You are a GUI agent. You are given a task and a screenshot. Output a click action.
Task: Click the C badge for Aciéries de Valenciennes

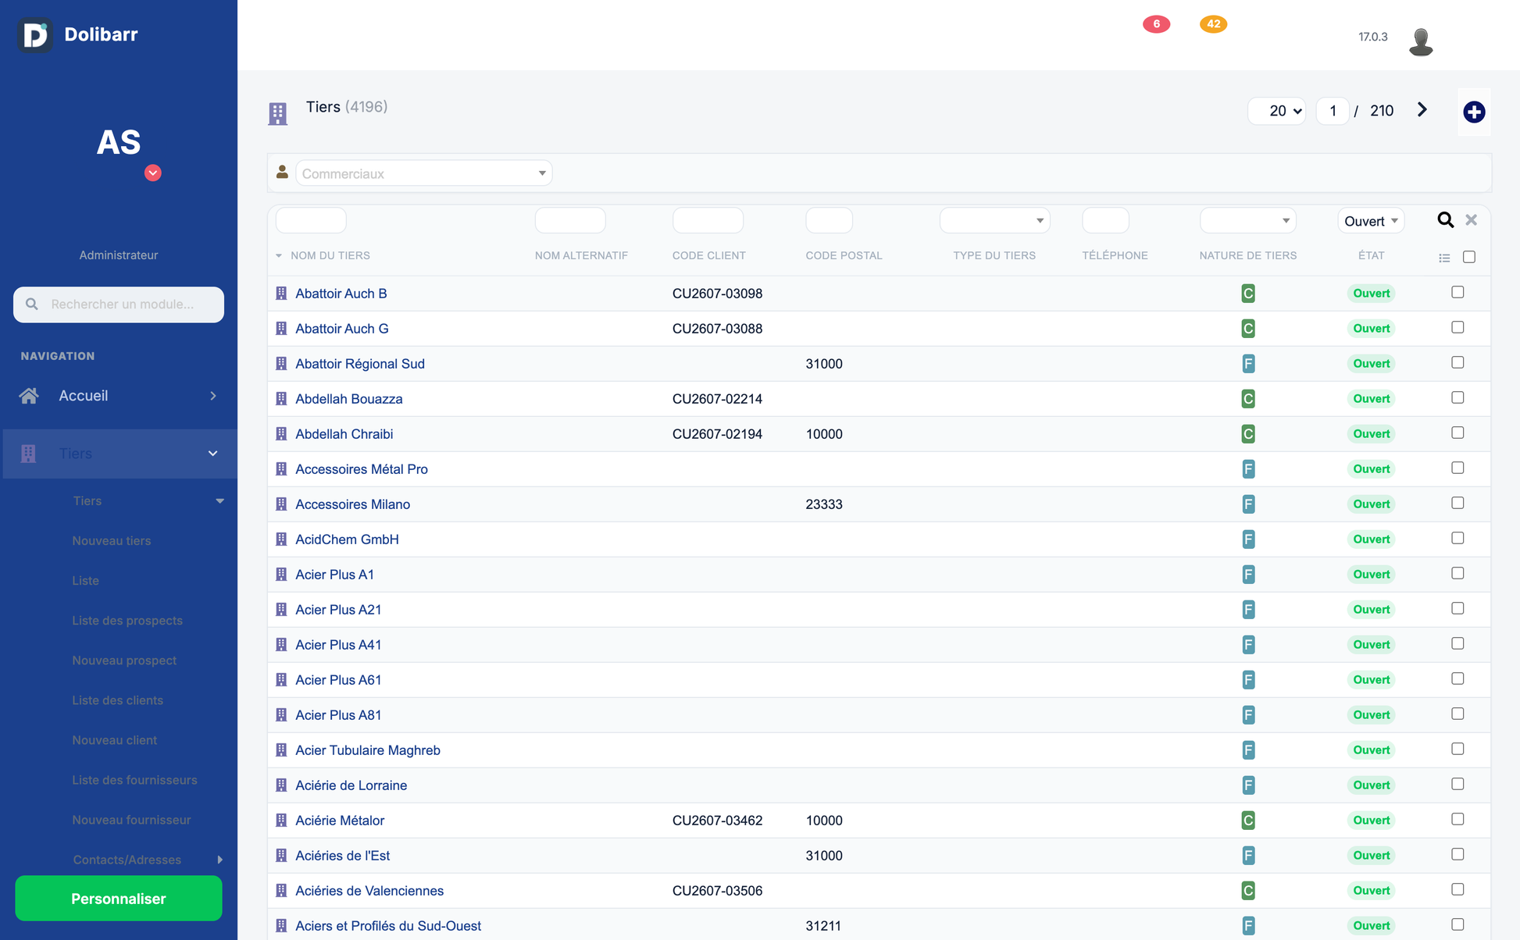click(x=1248, y=891)
